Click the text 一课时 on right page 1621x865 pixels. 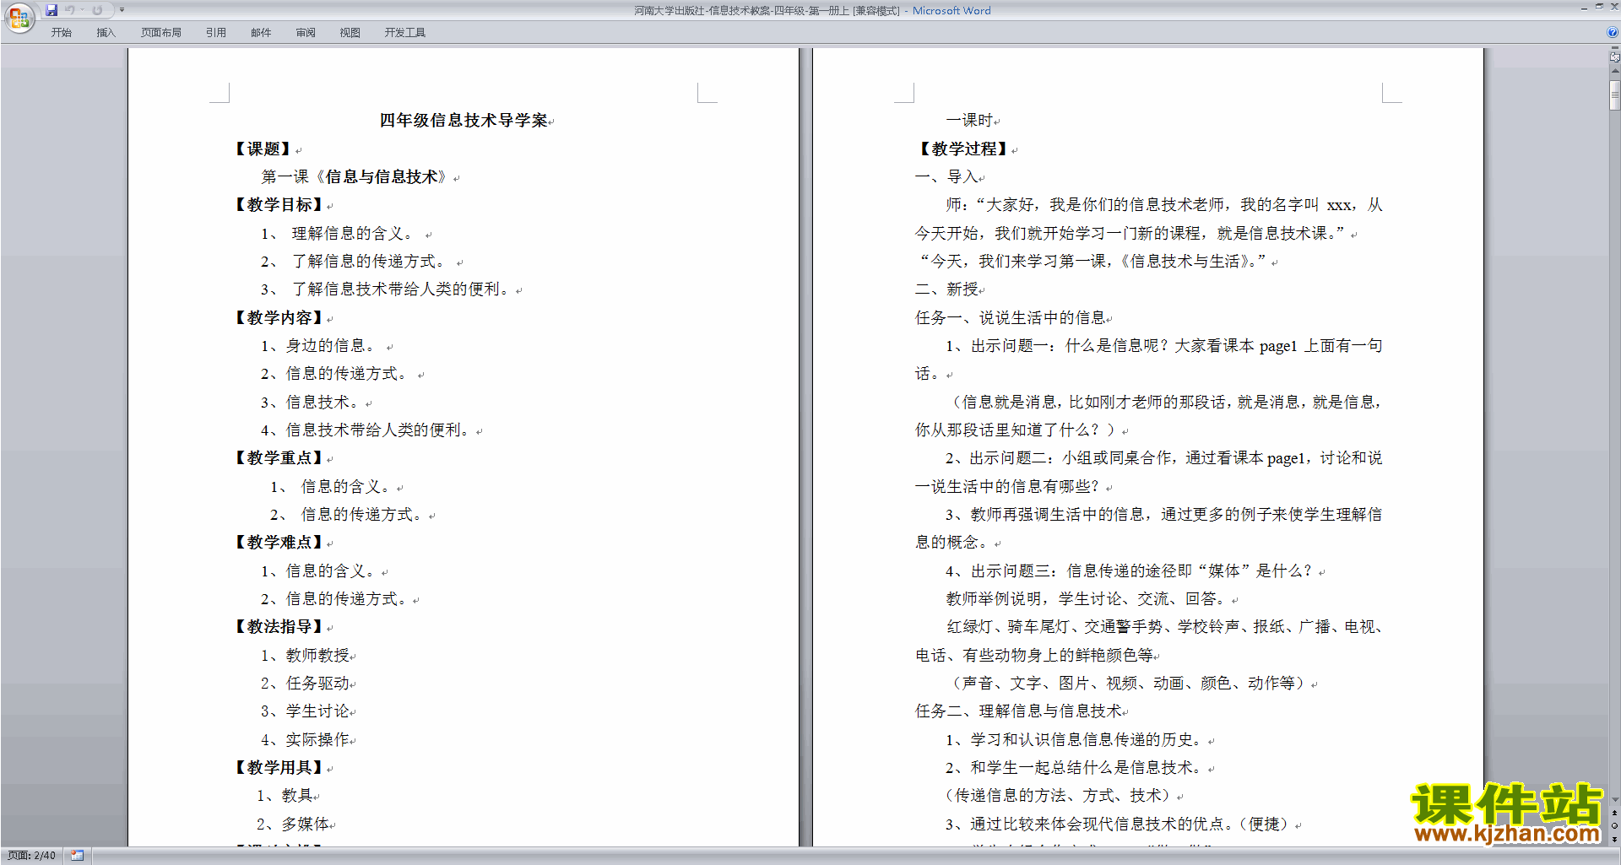[969, 121]
